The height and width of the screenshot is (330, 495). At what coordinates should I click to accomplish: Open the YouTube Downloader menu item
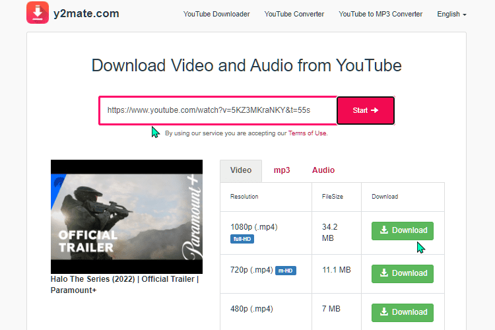coord(216,15)
